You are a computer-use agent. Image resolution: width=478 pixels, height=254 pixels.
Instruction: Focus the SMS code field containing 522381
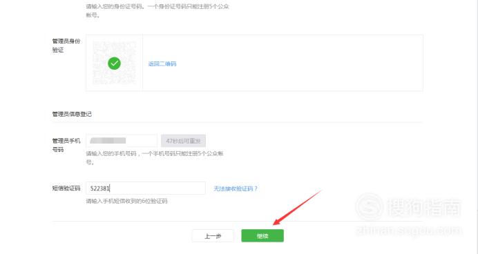point(146,188)
